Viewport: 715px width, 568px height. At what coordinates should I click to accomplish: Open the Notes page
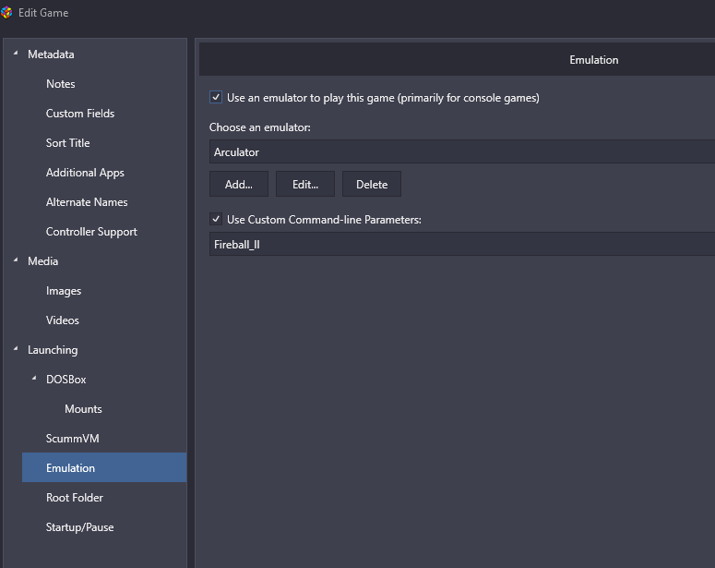point(61,84)
